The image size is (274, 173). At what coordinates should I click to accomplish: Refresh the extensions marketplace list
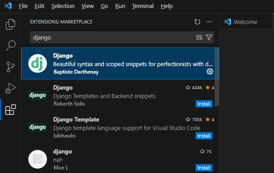197,22
